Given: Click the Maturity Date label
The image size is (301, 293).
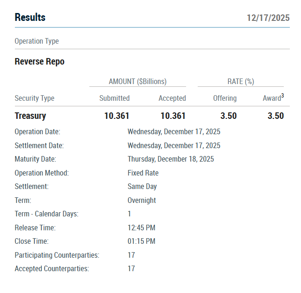Looking at the screenshot, I should (x=35, y=159).
